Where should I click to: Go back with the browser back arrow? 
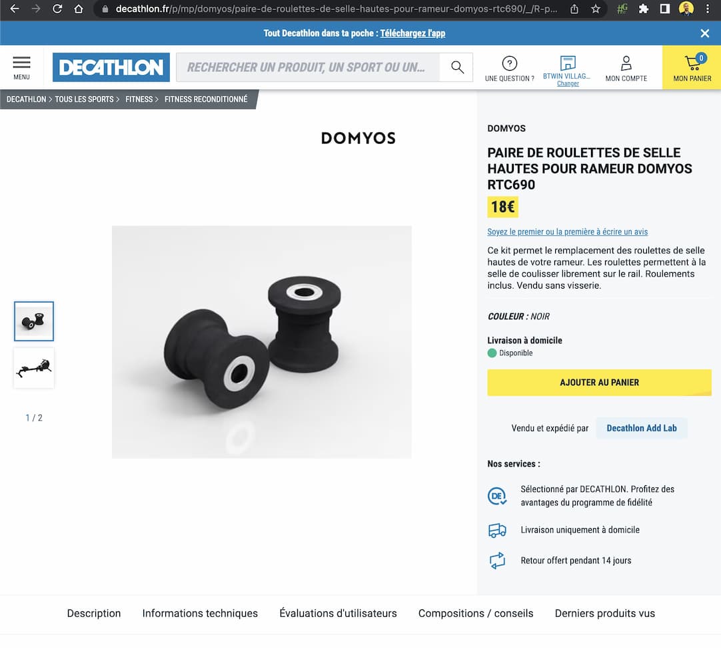(15, 9)
